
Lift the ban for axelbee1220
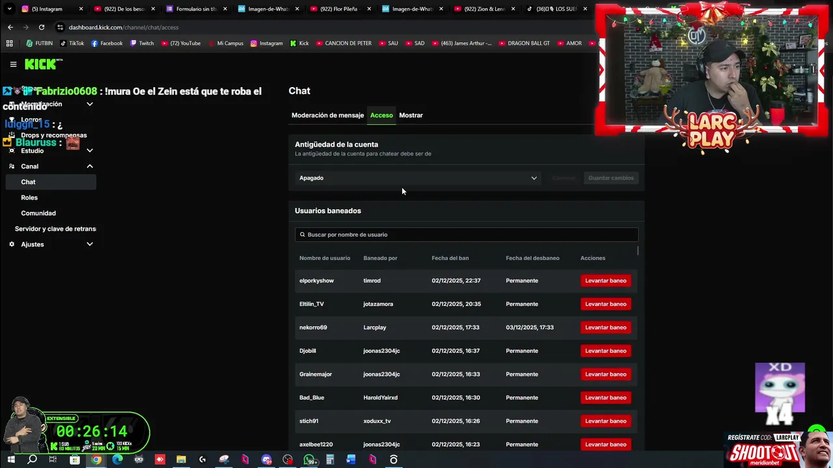(605, 445)
